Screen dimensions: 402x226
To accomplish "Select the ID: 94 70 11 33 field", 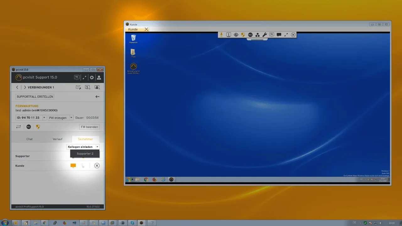I will tap(29, 118).
